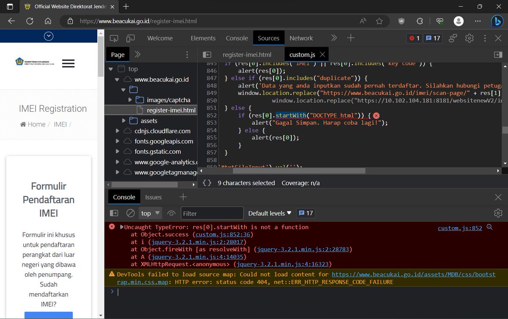Open the Customize DevTools three-dot menu

point(485,38)
